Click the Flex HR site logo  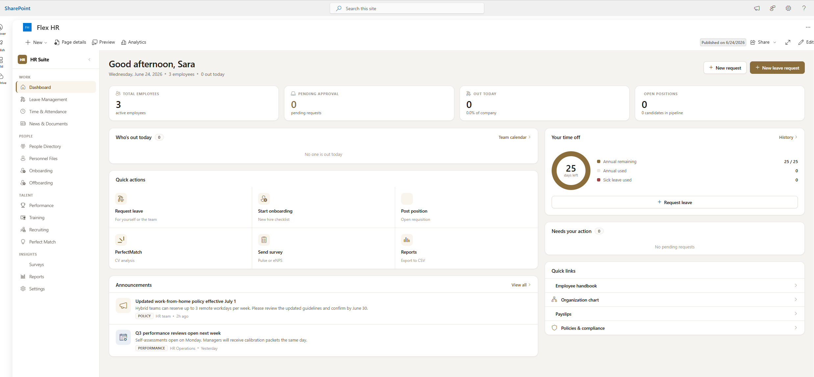point(27,28)
